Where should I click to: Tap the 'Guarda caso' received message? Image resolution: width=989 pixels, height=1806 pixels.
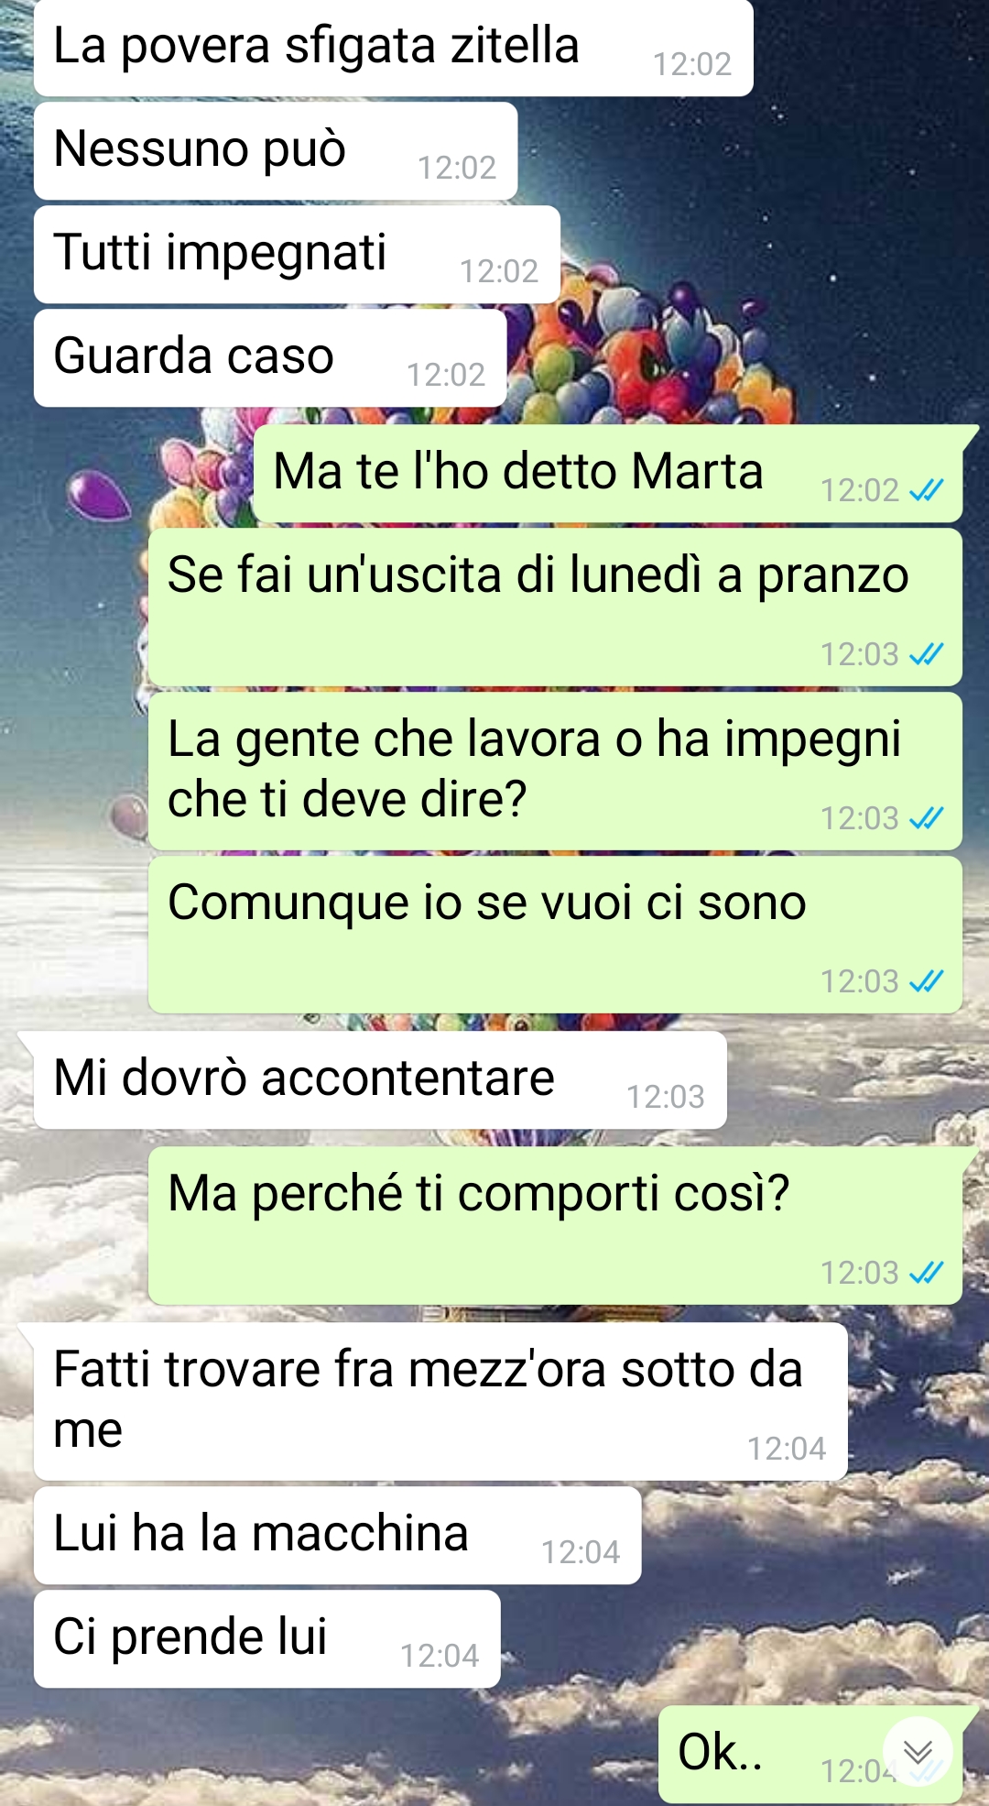tap(270, 357)
